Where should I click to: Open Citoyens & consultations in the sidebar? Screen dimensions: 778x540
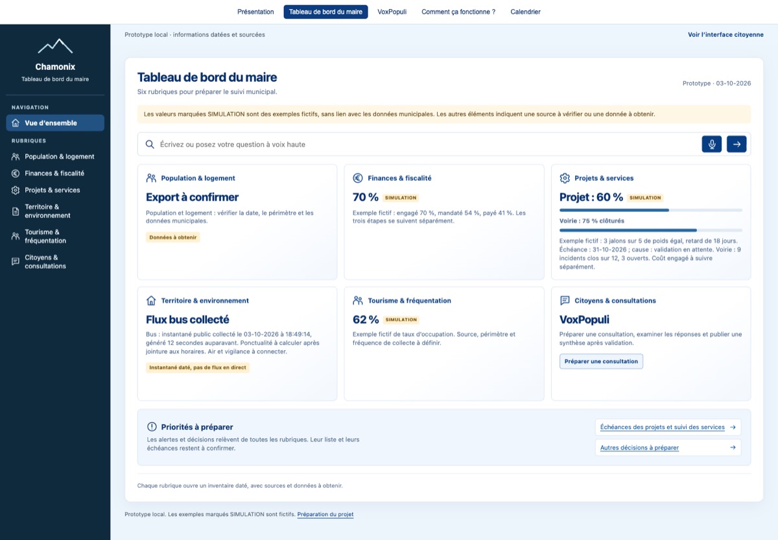coord(55,262)
